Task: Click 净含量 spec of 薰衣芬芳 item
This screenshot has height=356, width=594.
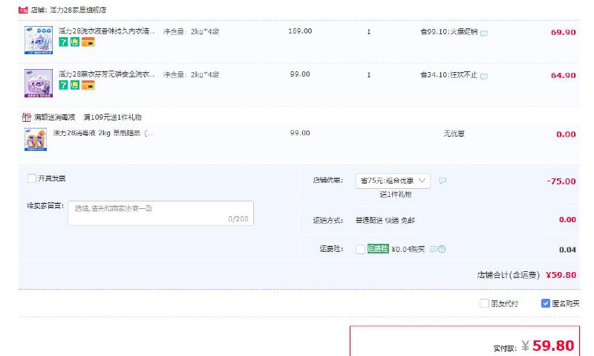Action: click(191, 74)
